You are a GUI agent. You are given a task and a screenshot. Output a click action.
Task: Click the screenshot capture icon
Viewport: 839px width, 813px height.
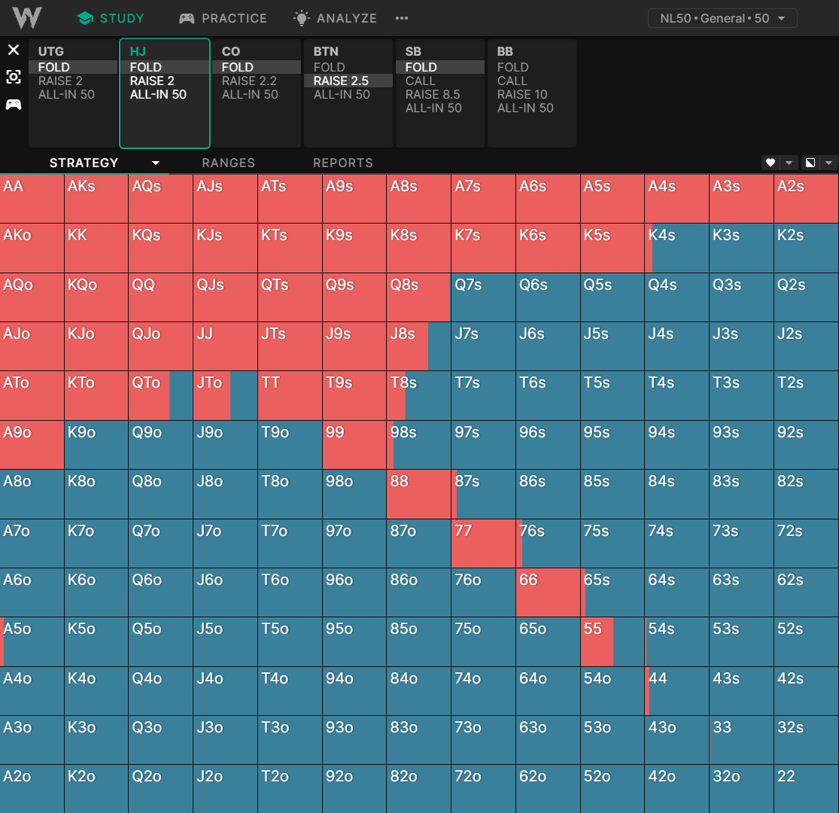pyautogui.click(x=14, y=77)
